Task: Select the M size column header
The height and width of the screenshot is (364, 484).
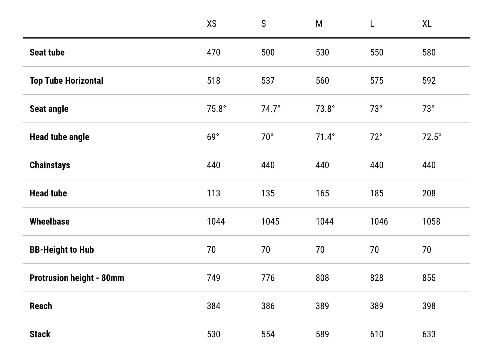Action: pyautogui.click(x=319, y=24)
